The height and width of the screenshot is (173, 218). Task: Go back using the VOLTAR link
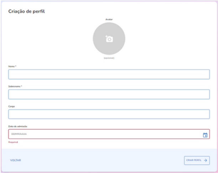pos(15,160)
